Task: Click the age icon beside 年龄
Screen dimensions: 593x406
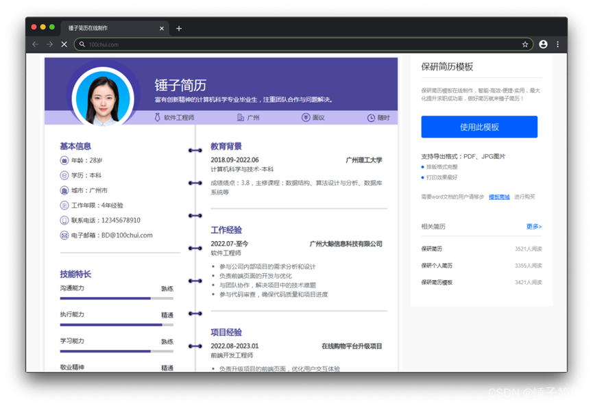Action: click(x=64, y=160)
